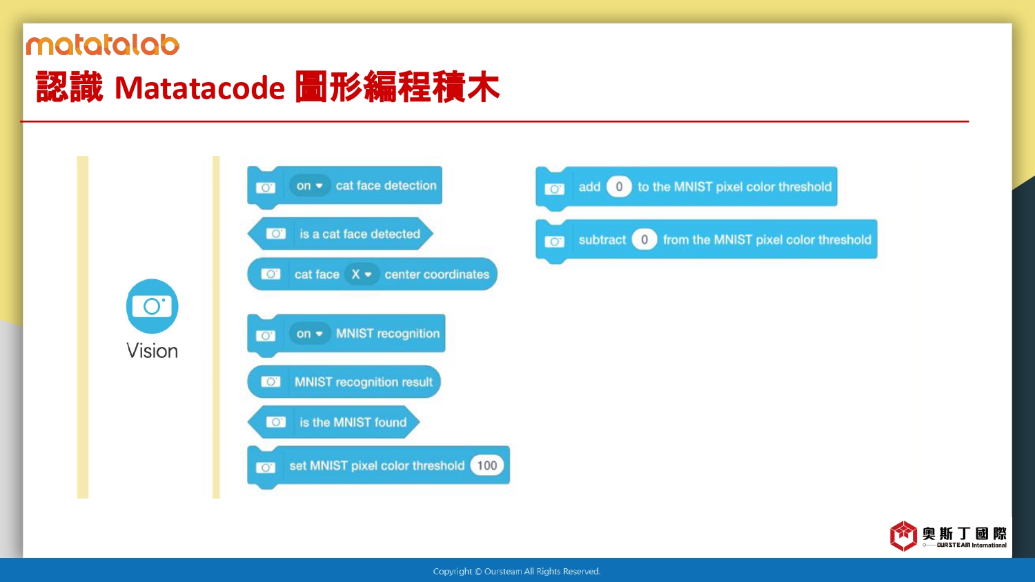The image size is (1035, 582).
Task: Click the slide title '認識 Matatacode 圖形編程積木'
Action: tap(268, 88)
